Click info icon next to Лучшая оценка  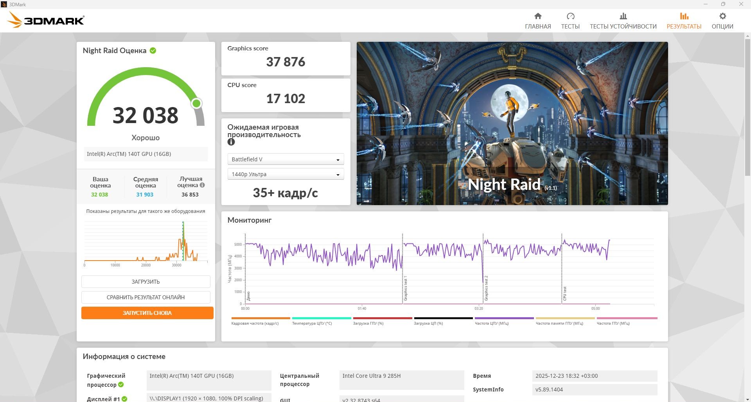(x=202, y=185)
